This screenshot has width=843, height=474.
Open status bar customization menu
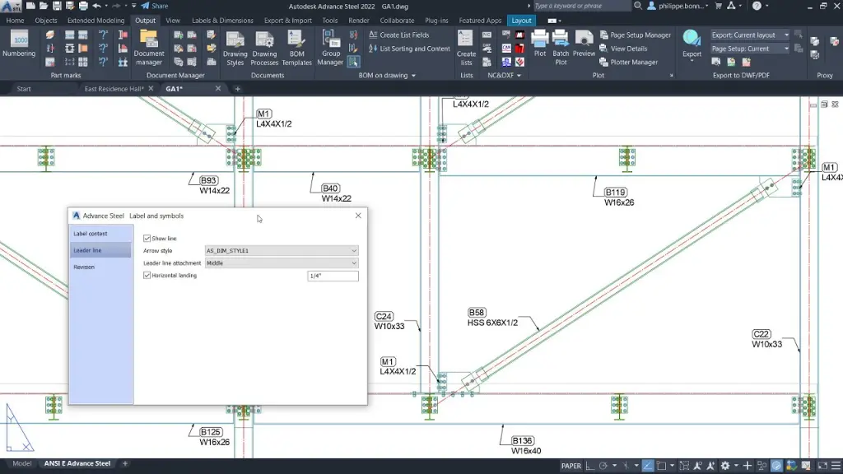tap(836, 466)
